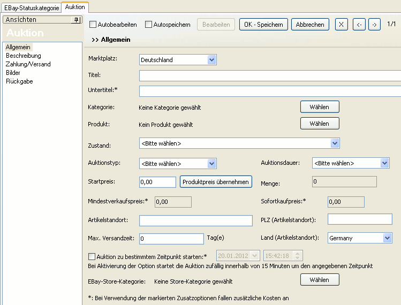Click the Menge field
Screen dimensions: 401x305
(x=344, y=181)
